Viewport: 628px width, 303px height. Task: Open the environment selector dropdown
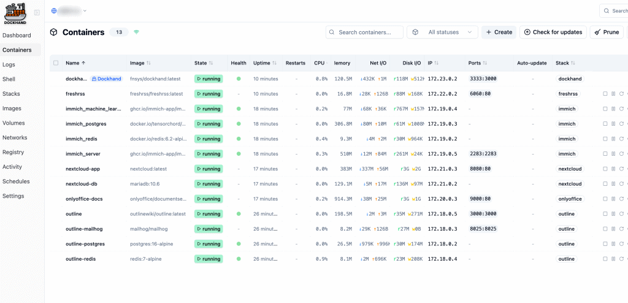click(x=69, y=11)
